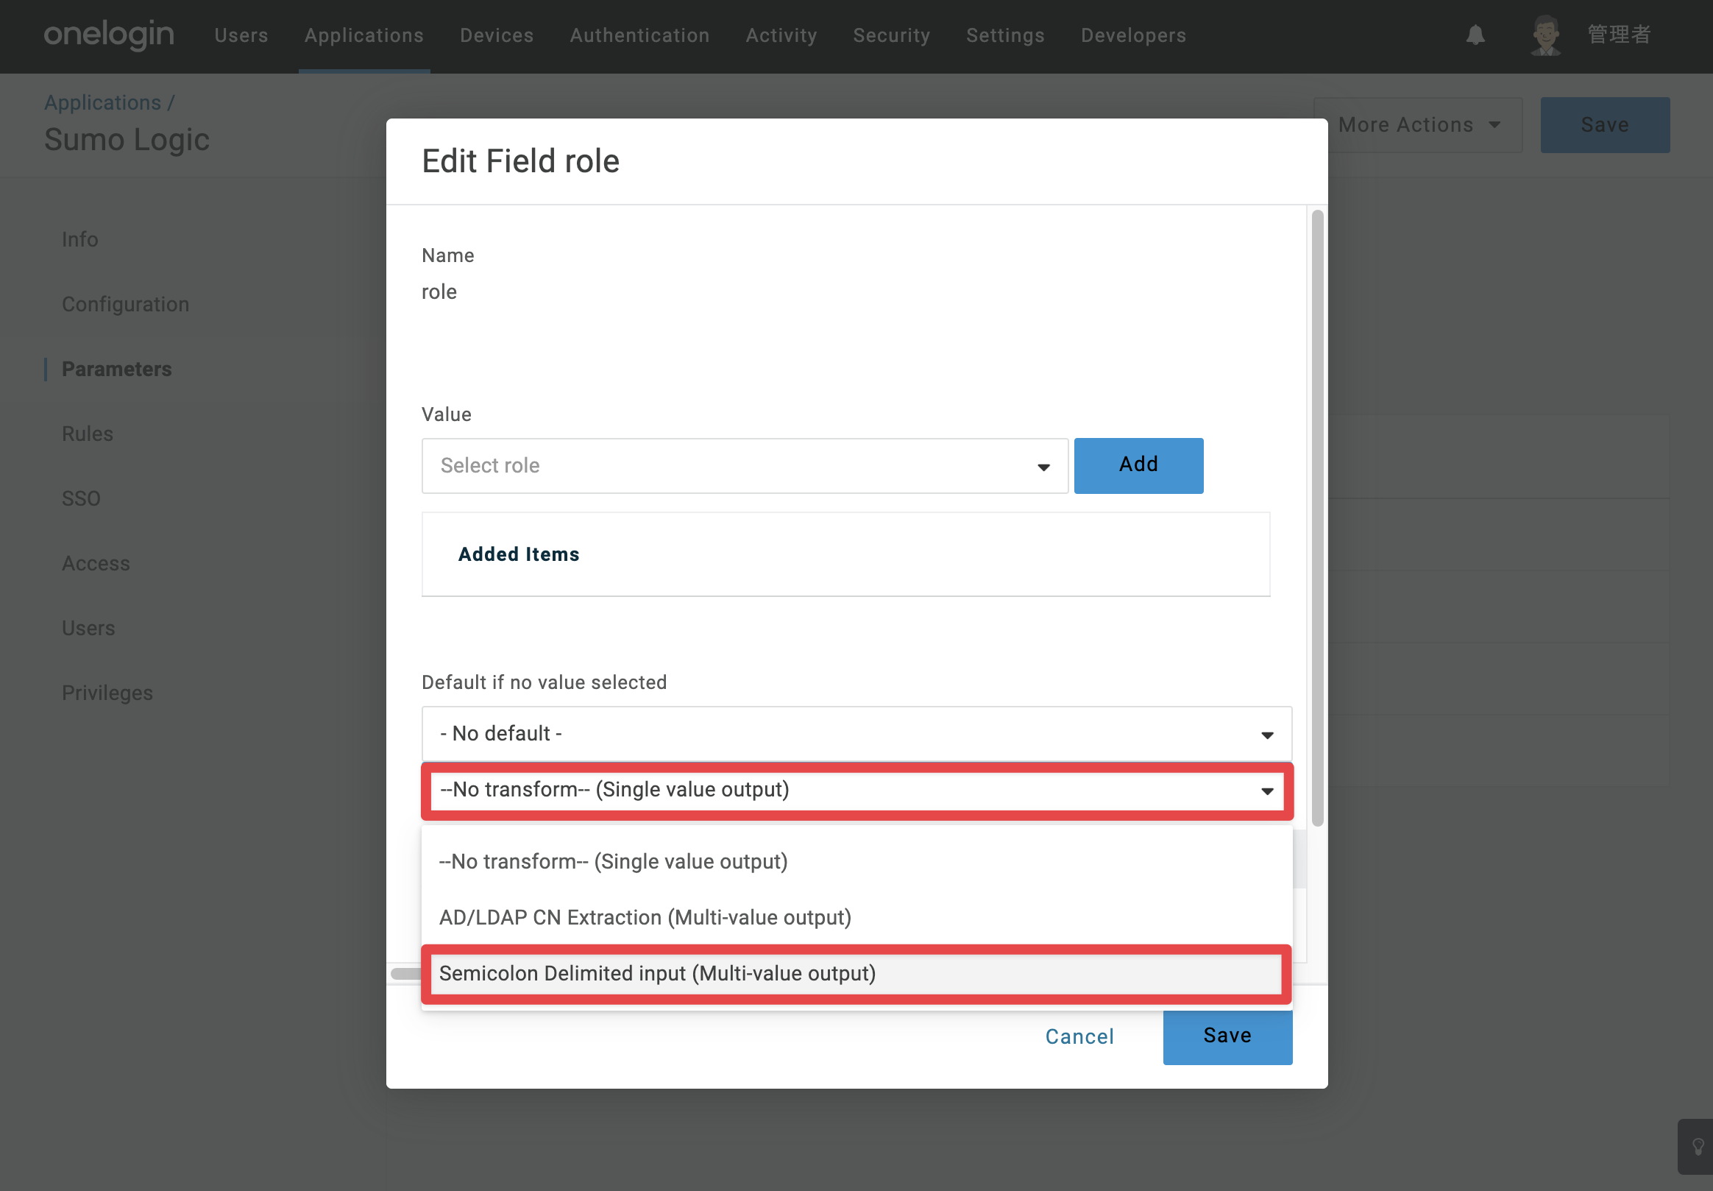Open the Developers top menu
This screenshot has height=1191, width=1713.
point(1134,35)
